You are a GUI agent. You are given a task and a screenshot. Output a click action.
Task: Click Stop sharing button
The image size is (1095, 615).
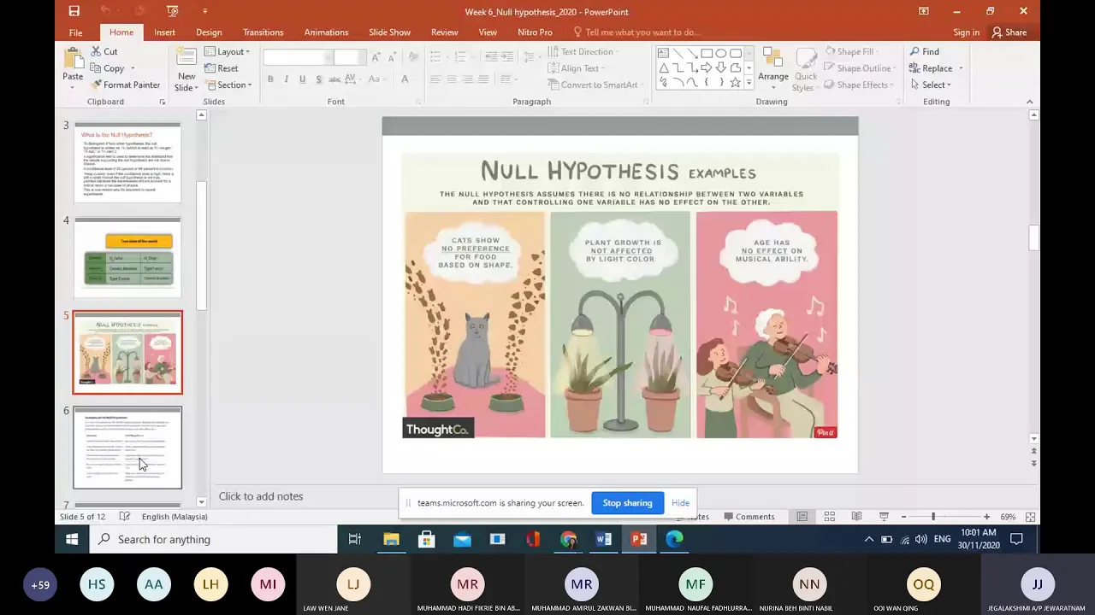tap(627, 503)
